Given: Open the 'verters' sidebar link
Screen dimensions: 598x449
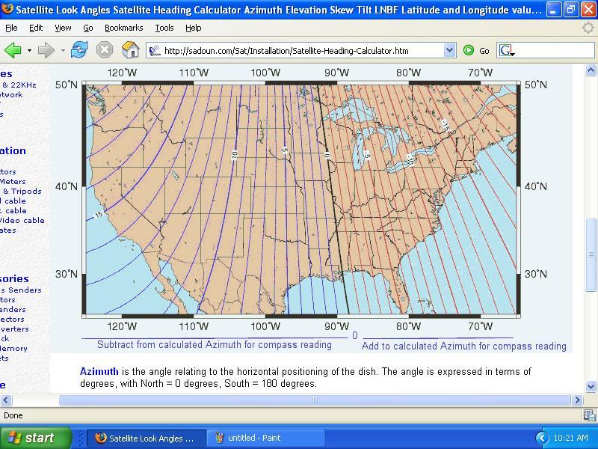Looking at the screenshot, I should [x=14, y=329].
